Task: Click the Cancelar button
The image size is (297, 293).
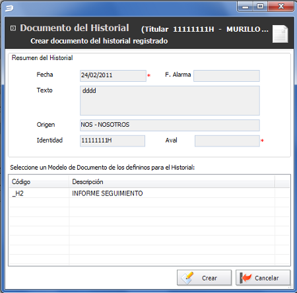Action: 263,278
